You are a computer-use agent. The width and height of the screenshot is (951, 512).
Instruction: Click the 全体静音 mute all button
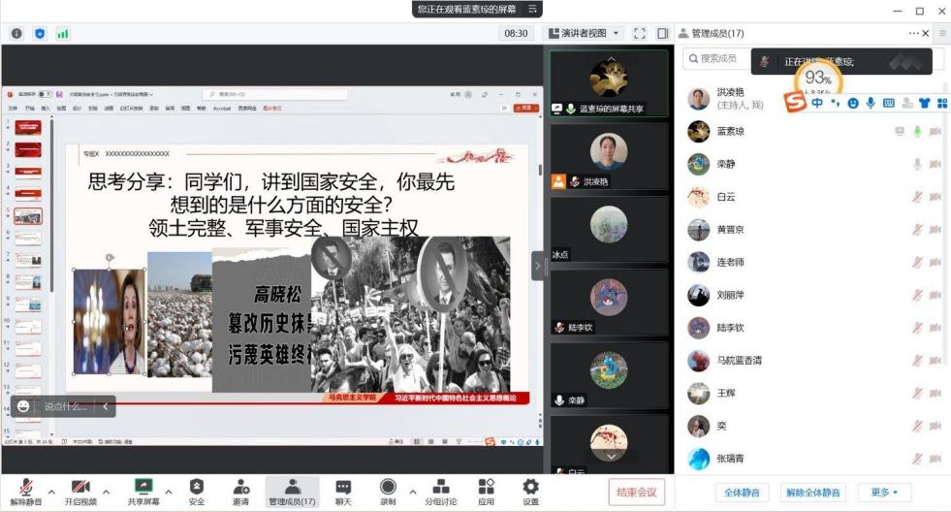tap(742, 493)
